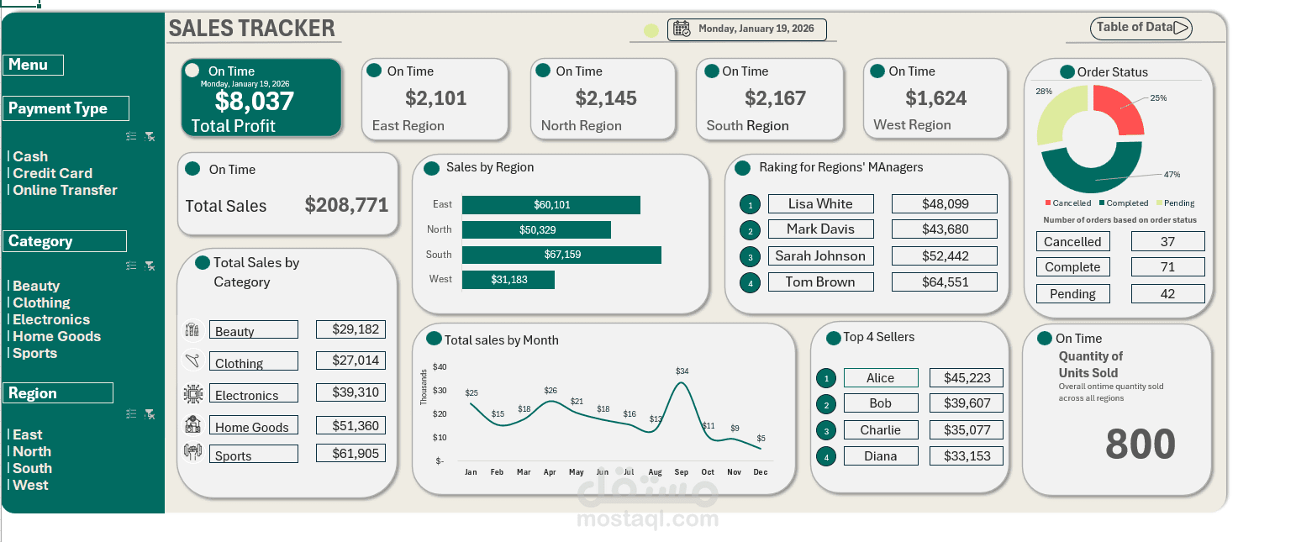This screenshot has width=1296, height=542.
Task: Filter the Region slicer by South
Action: pos(32,468)
